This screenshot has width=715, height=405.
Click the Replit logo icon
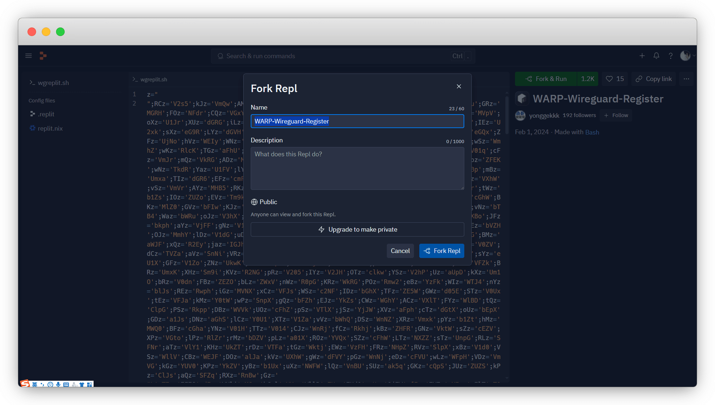(x=43, y=56)
